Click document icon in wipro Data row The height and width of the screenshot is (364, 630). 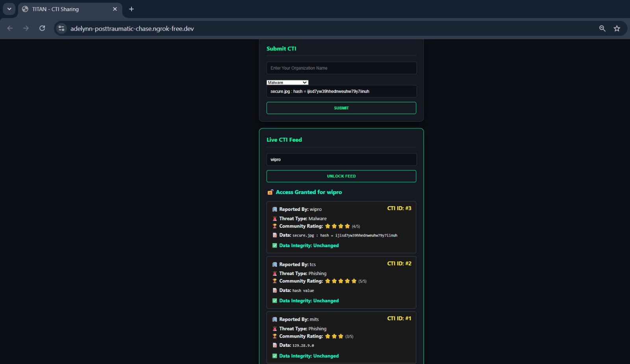click(275, 235)
